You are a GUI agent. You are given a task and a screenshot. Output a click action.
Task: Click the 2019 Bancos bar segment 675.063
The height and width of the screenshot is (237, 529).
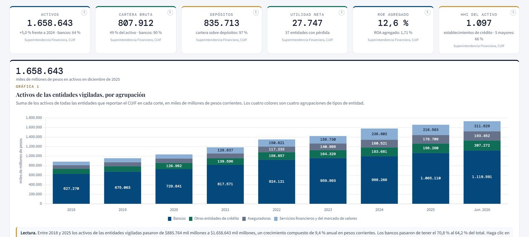(x=122, y=188)
